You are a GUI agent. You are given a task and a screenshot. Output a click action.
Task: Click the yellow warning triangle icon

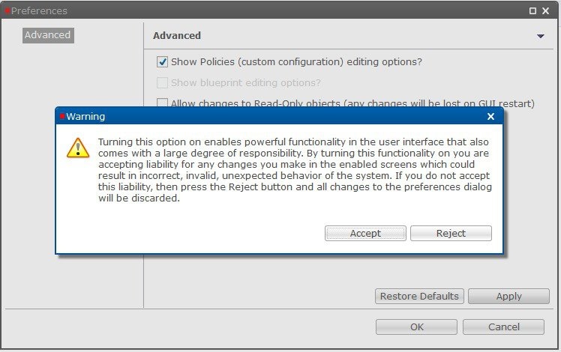pos(78,148)
